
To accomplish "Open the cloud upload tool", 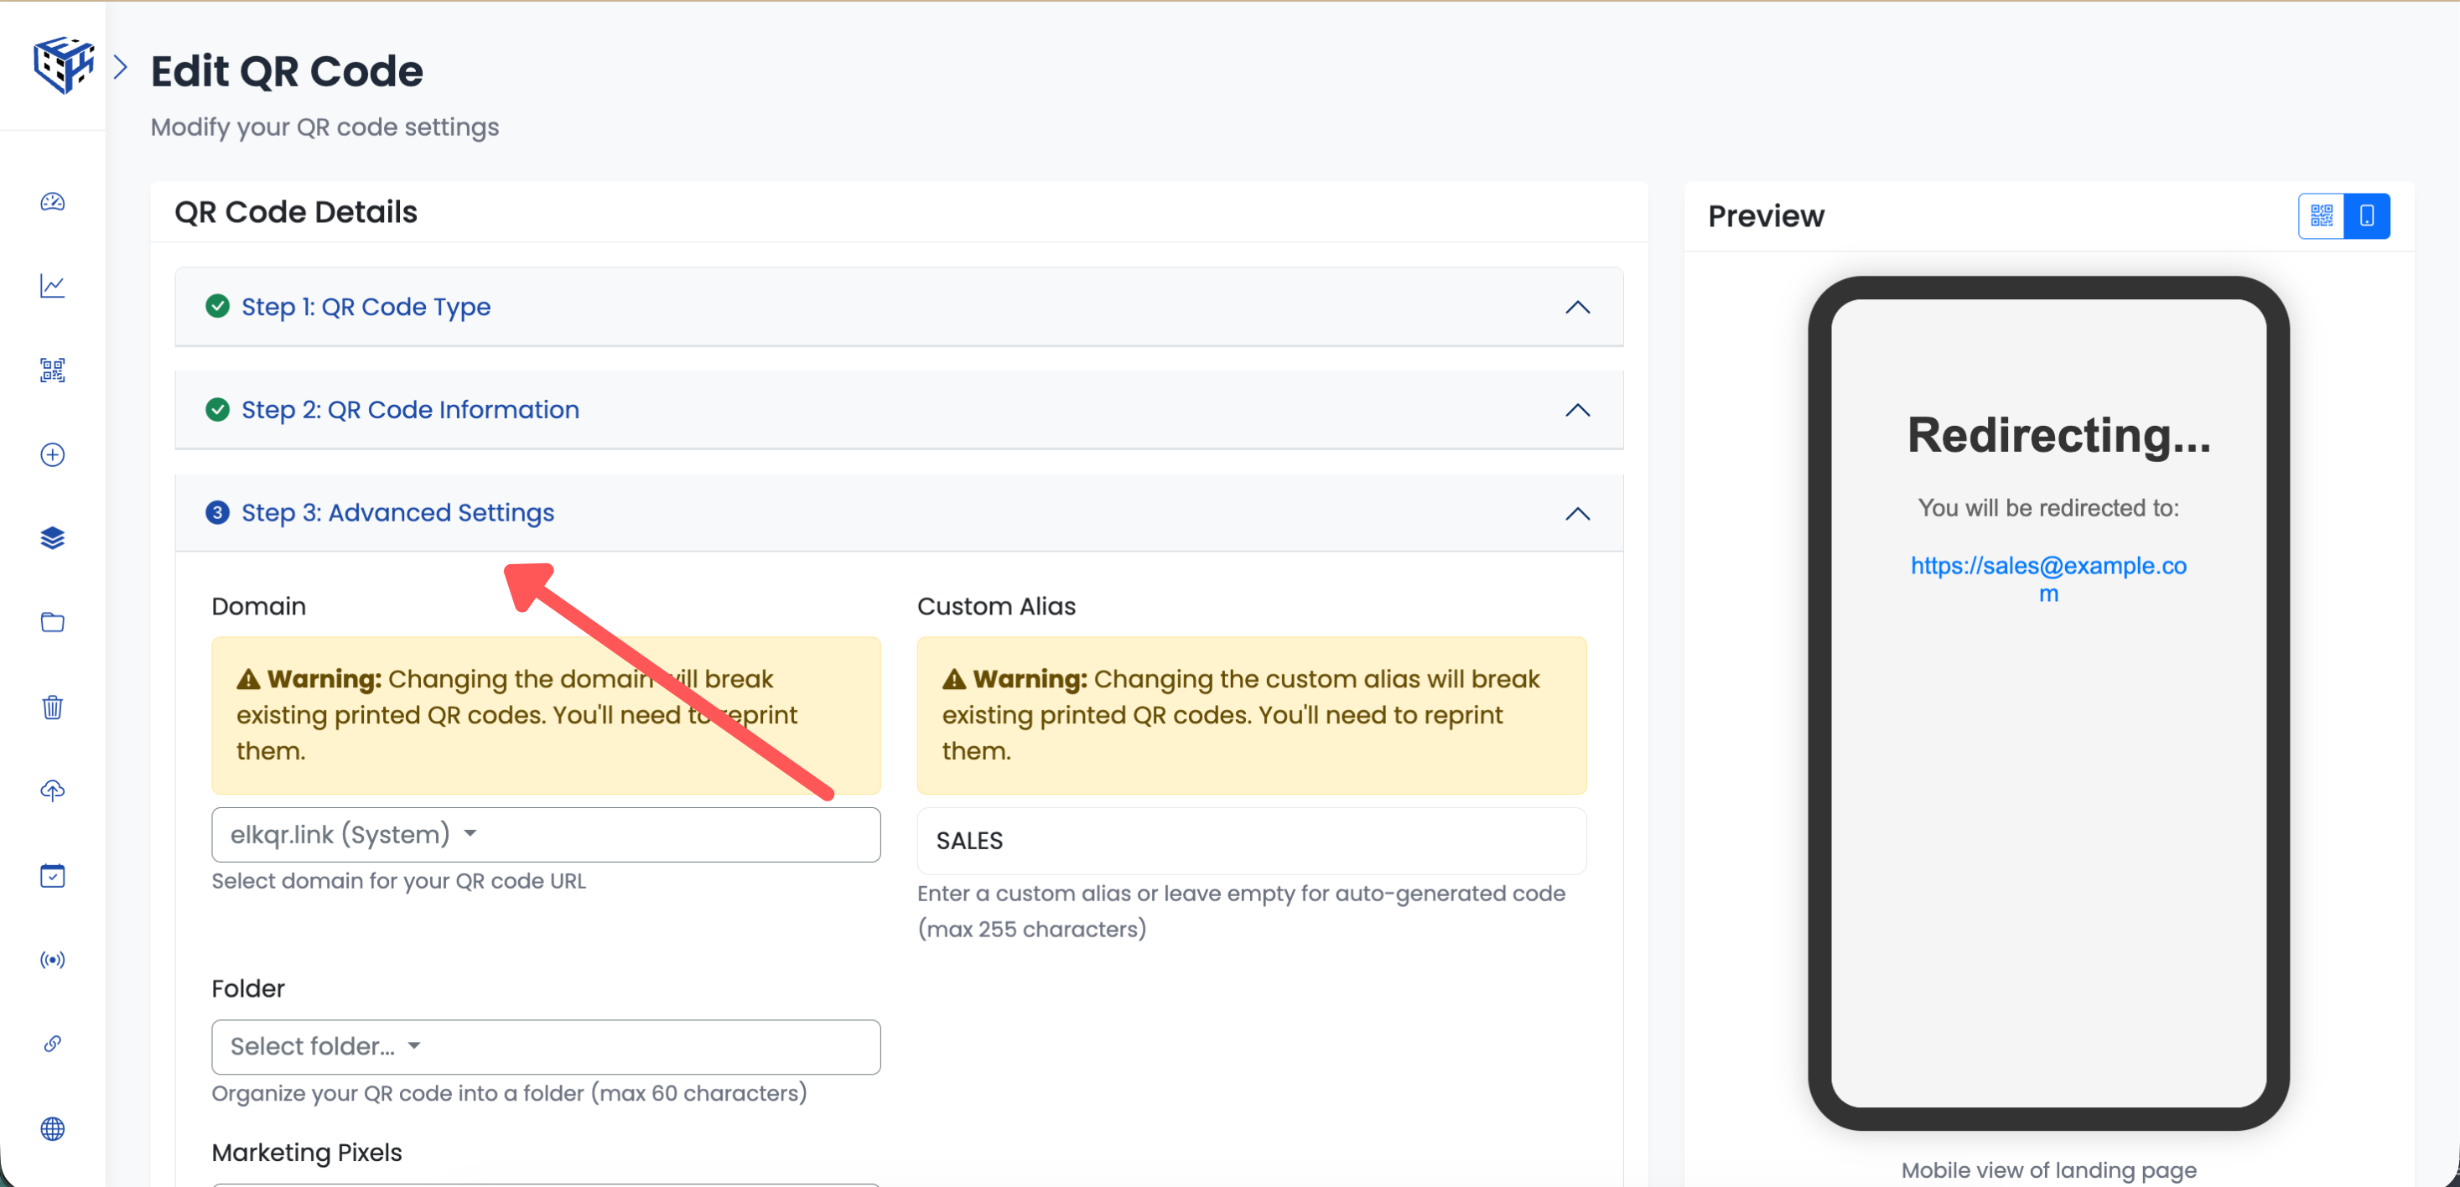I will coord(53,790).
